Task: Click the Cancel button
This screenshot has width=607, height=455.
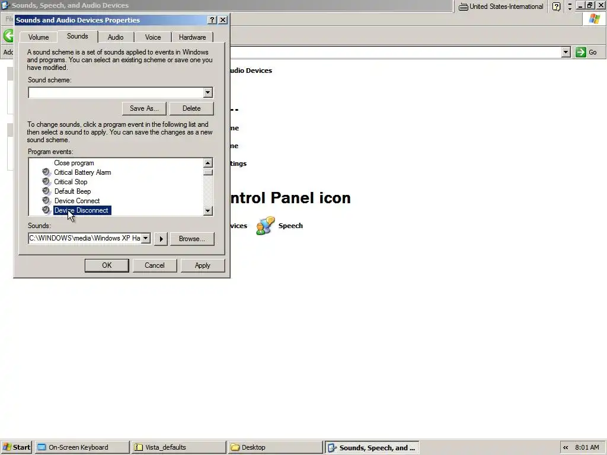Action: pos(155,265)
